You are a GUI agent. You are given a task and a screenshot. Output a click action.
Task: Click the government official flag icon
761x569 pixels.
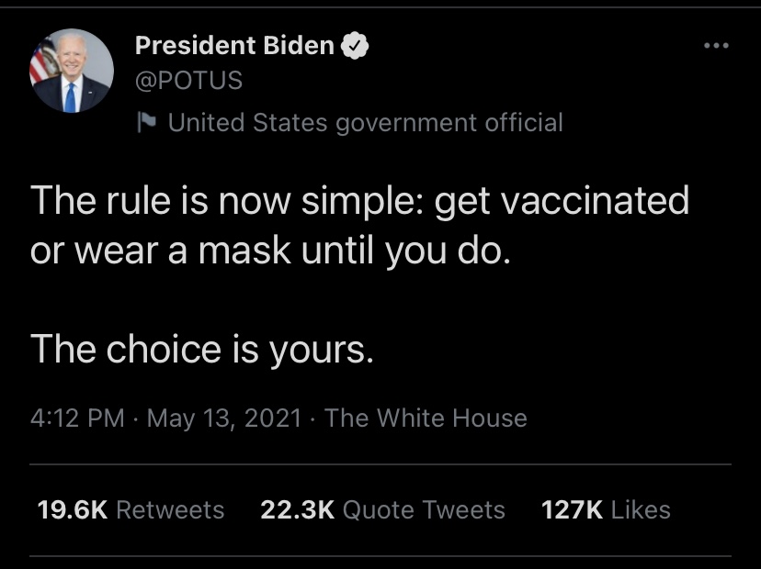click(147, 122)
